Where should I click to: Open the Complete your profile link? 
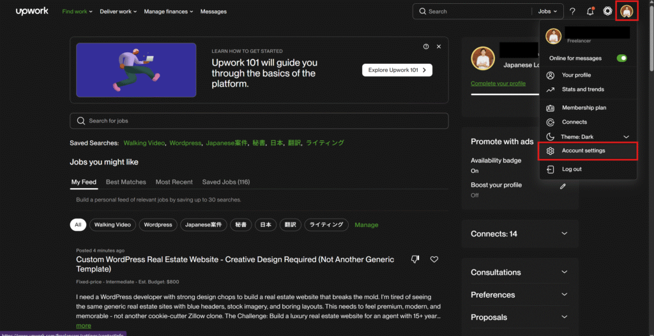click(498, 84)
